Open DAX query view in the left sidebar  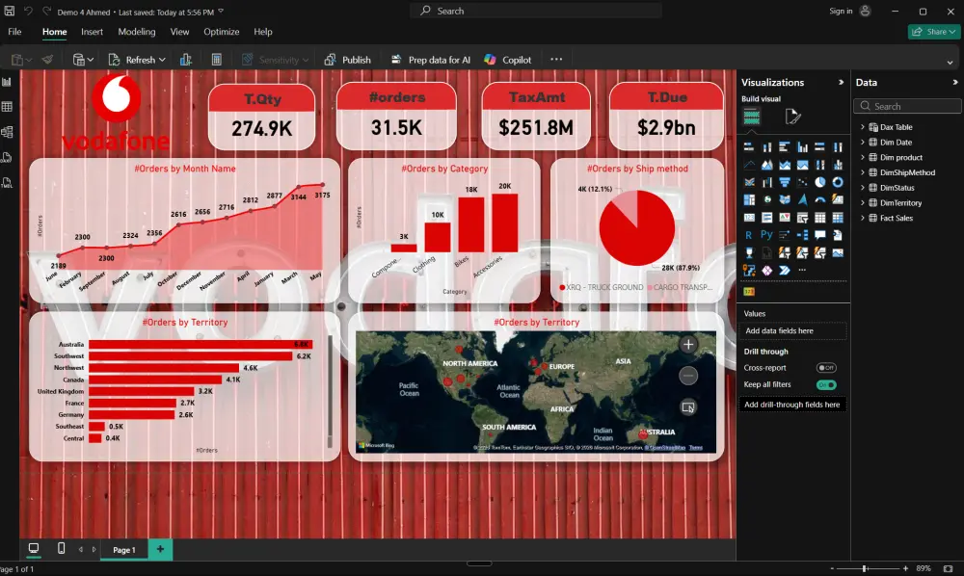click(x=8, y=158)
